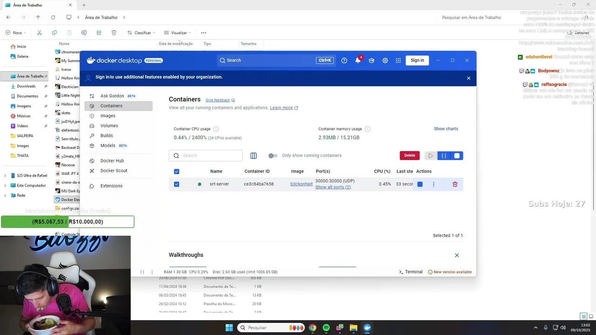Click the File Explorer Refresh button
Screen dimensions: 596x335
53,17
